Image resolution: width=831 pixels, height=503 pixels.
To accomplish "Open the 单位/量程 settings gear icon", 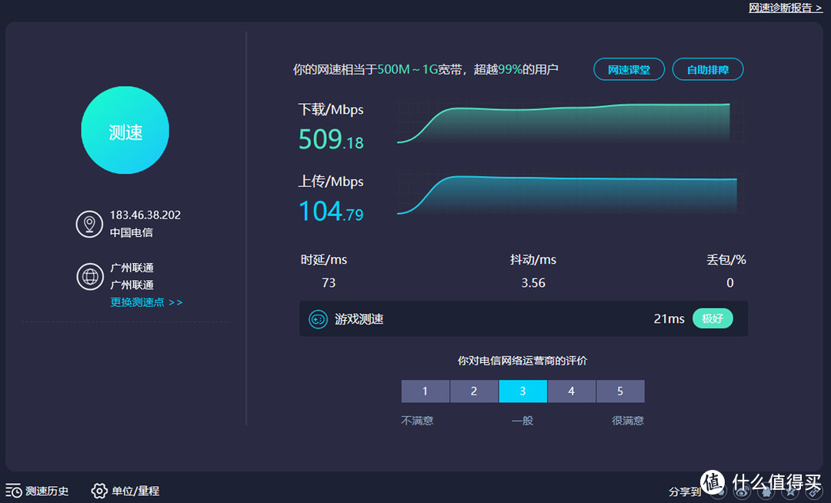I will (99, 491).
